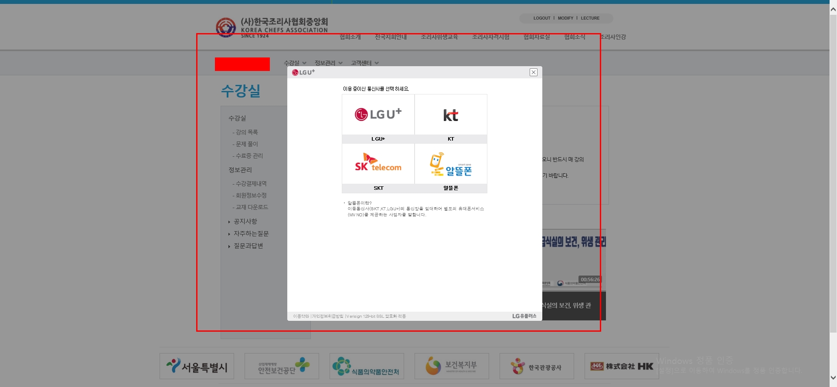Expand the 수강실 dropdown menu
This screenshot has width=837, height=387.
click(295, 63)
